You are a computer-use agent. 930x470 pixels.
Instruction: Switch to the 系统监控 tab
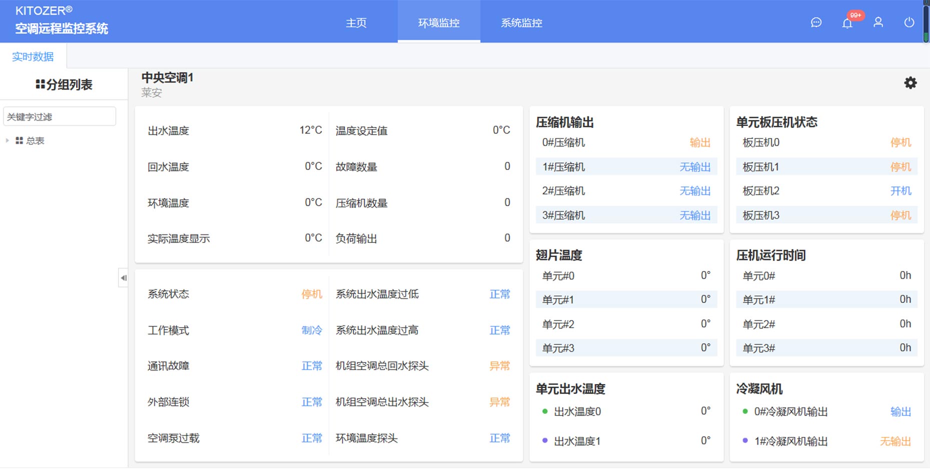pyautogui.click(x=521, y=22)
